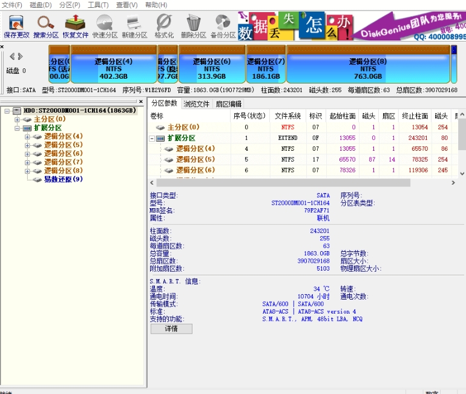Expand 逻辑分区(6) in the left tree
Screen dimensions: 466x394
[x=27, y=154]
